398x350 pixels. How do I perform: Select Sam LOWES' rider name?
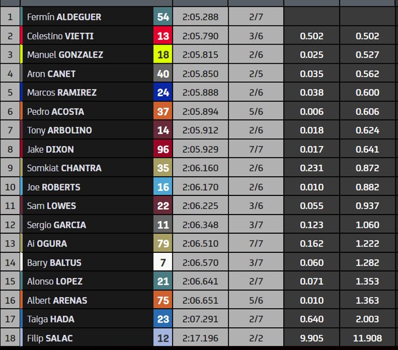point(51,206)
